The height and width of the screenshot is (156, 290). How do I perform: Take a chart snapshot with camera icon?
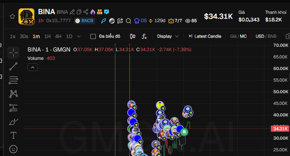coord(288,36)
